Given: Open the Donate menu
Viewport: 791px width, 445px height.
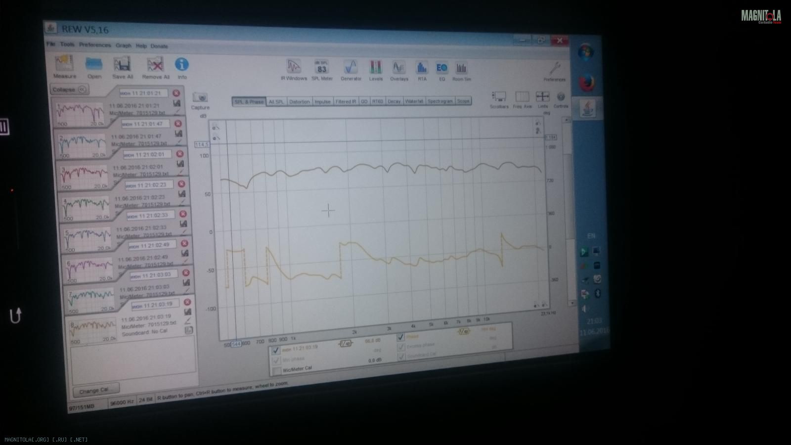Looking at the screenshot, I should coord(159,46).
